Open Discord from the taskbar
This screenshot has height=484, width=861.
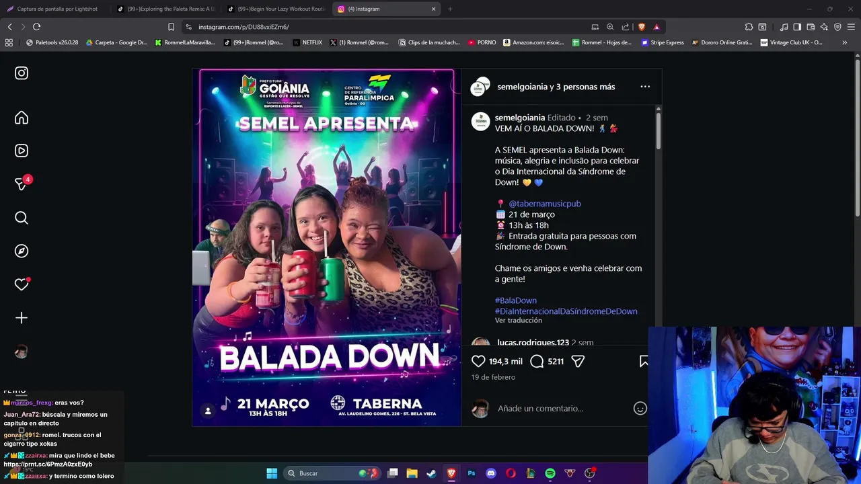click(x=491, y=473)
